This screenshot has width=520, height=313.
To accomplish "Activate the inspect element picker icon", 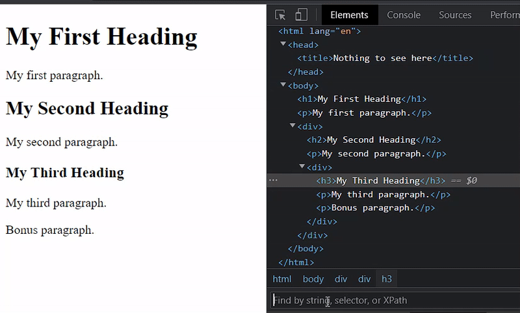I will (x=280, y=15).
